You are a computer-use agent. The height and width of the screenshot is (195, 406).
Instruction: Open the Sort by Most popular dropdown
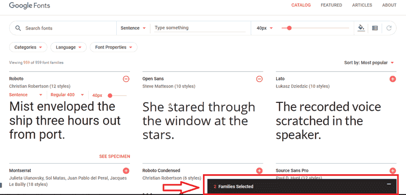(x=369, y=62)
